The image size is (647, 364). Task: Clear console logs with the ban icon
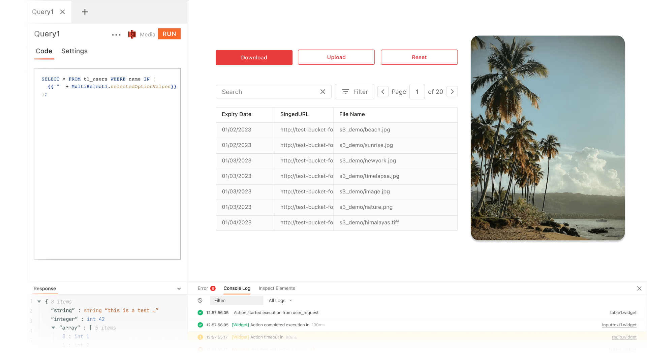click(200, 300)
